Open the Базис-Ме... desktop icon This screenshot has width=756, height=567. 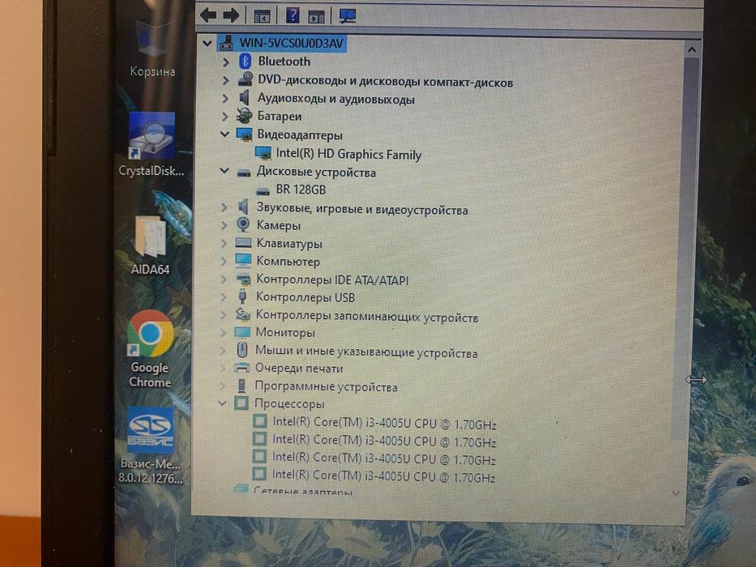click(151, 446)
